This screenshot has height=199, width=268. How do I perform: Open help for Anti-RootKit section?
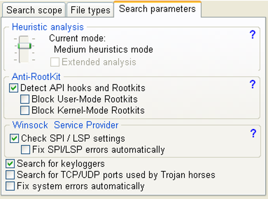[252, 84]
